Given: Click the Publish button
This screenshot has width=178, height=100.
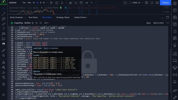Looking at the screenshot, I should point(165,2).
